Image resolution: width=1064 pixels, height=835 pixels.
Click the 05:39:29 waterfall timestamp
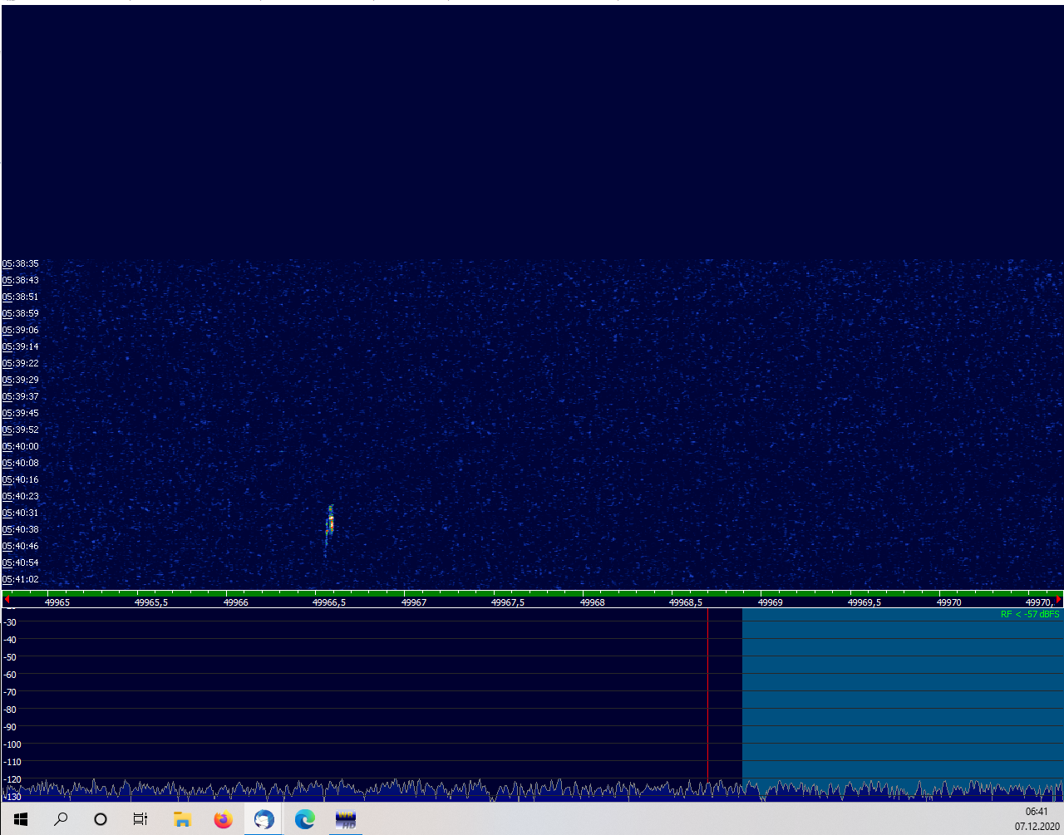21,380
